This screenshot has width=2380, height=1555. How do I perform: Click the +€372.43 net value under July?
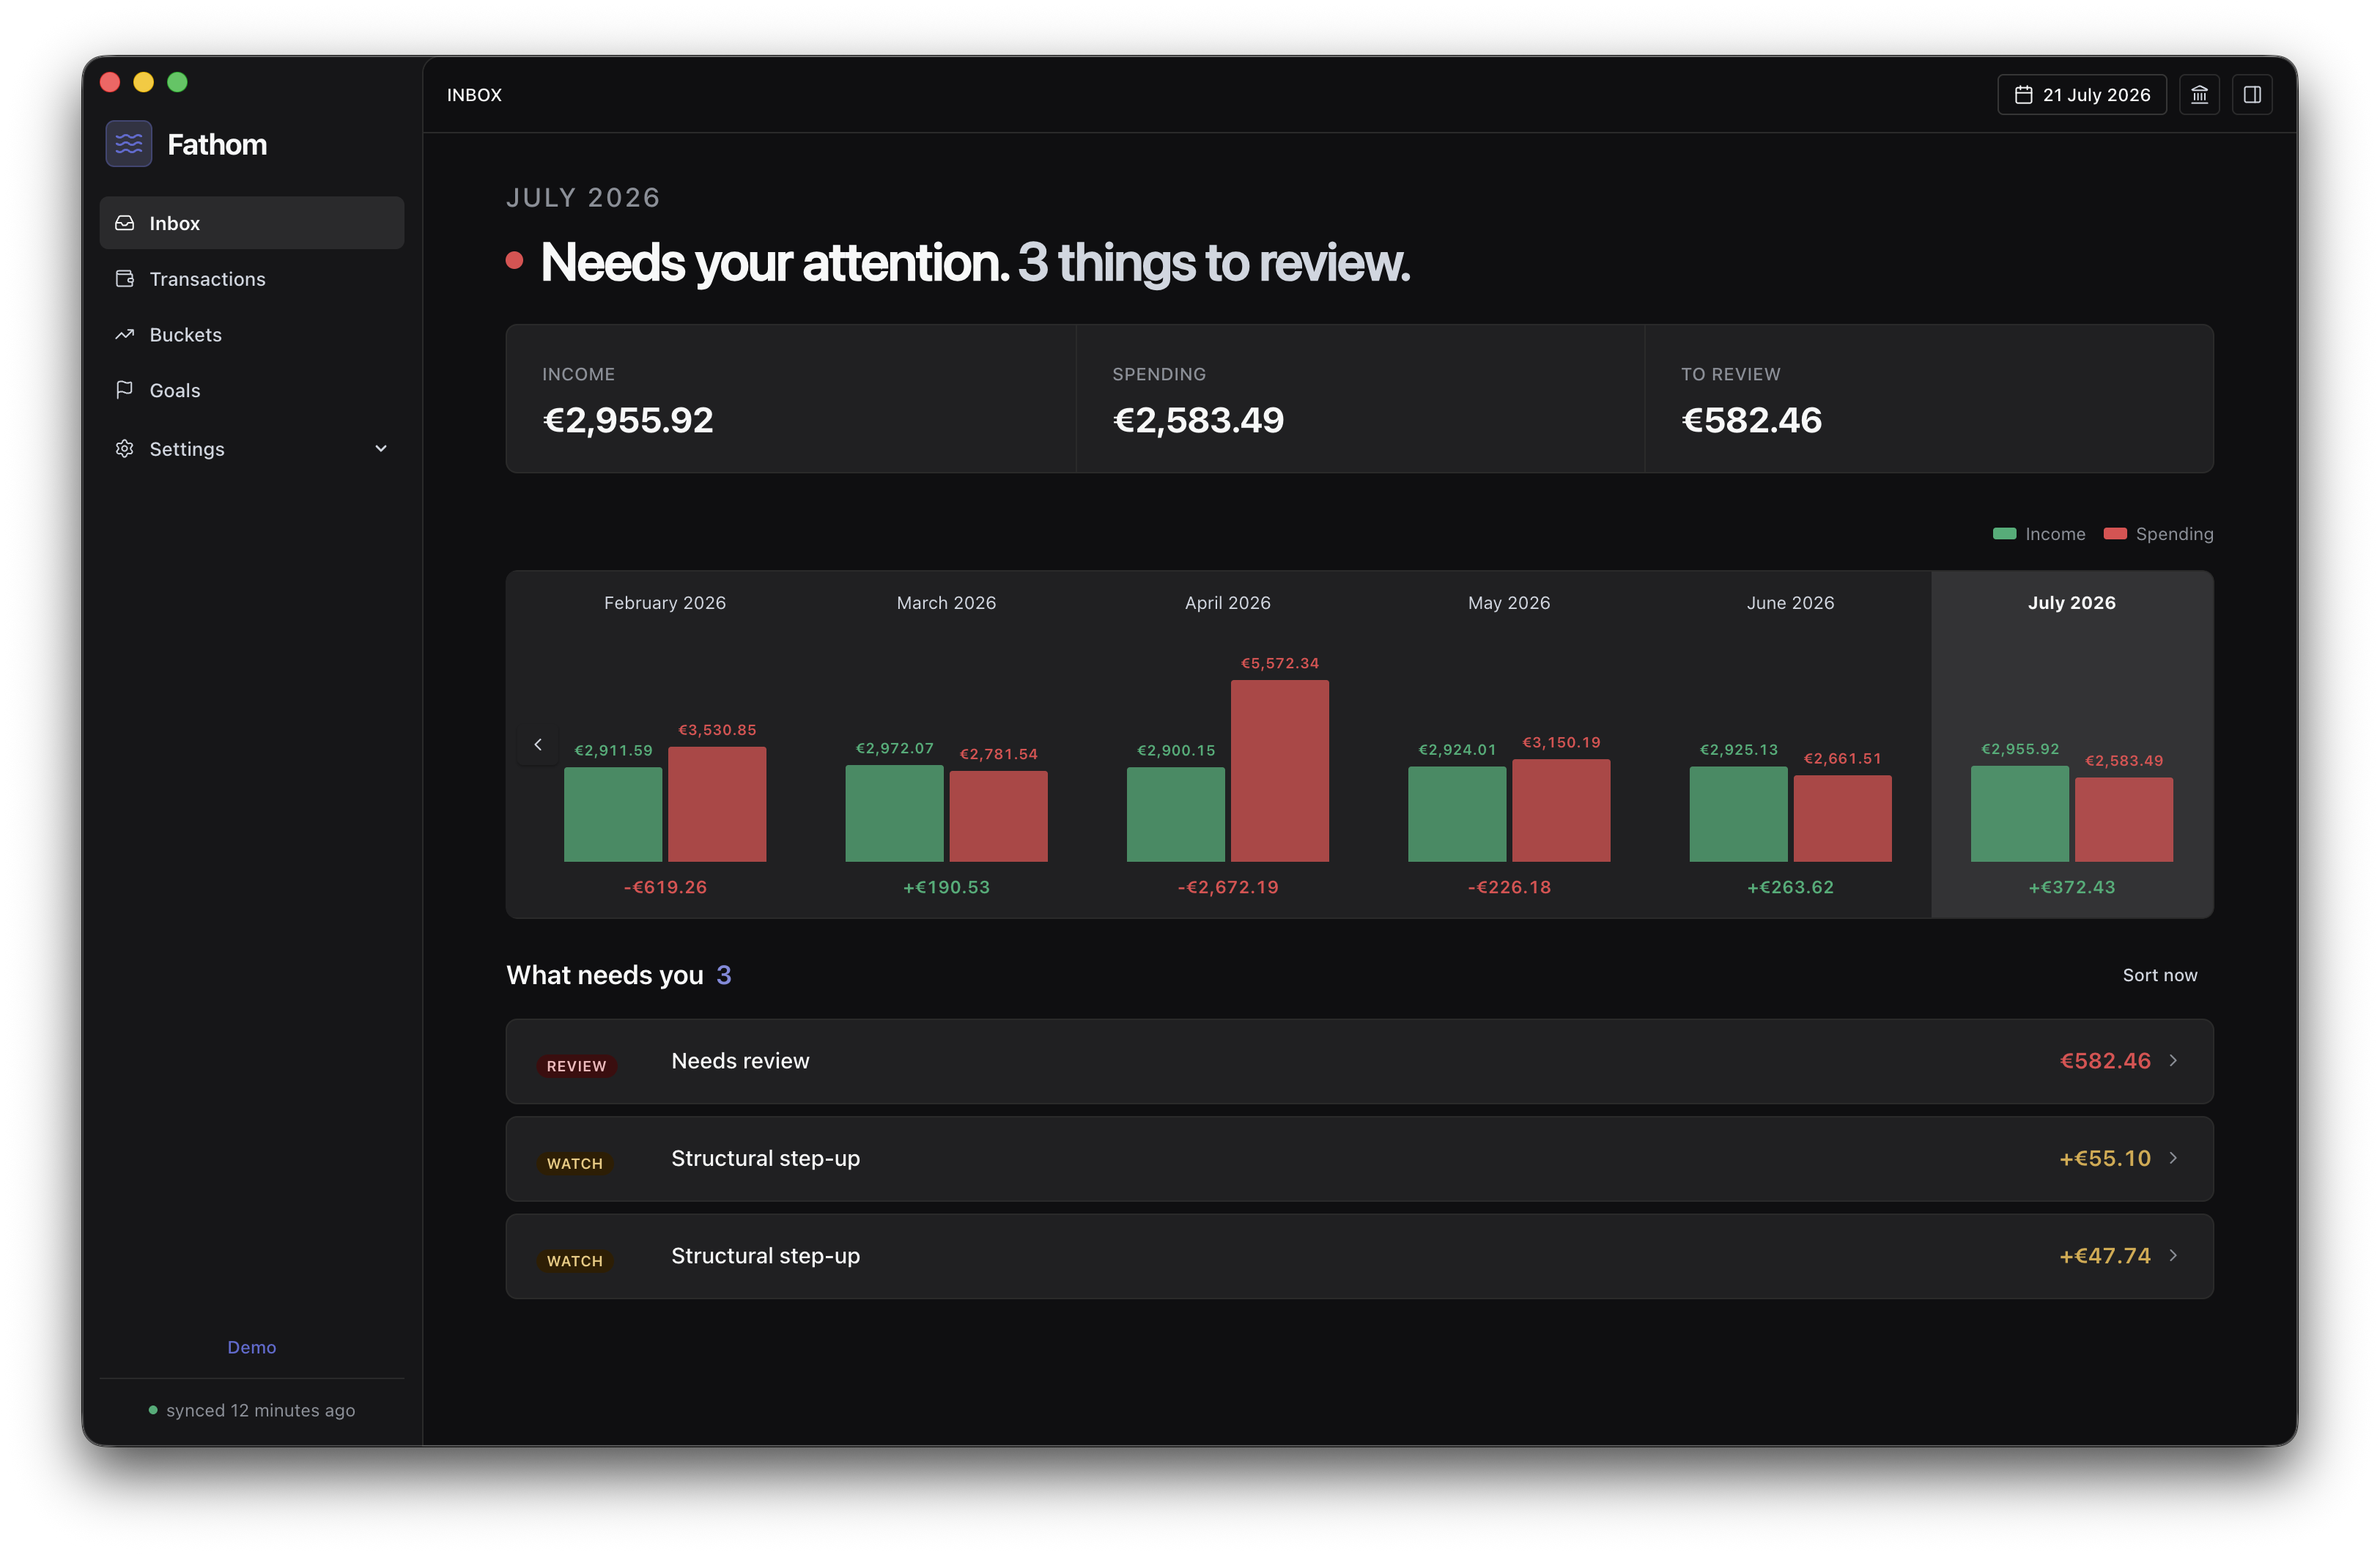(x=2072, y=887)
